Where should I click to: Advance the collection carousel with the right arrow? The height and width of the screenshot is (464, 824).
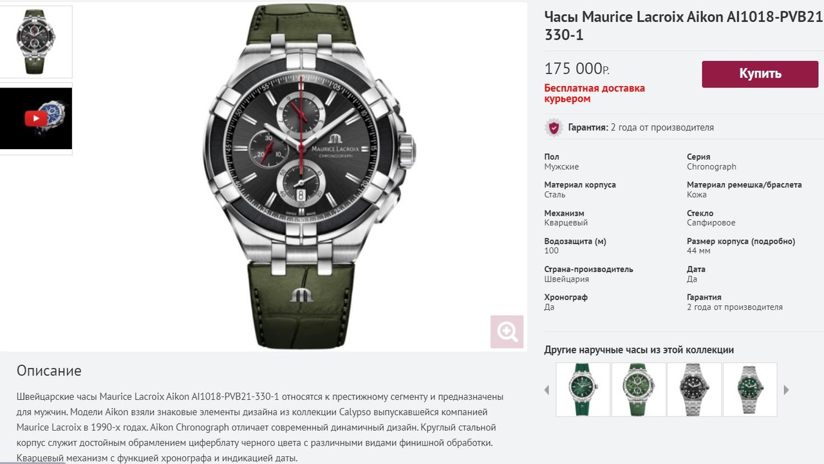tap(786, 389)
